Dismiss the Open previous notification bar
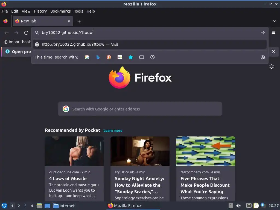Viewport: 280px width, 210px height. [x=273, y=52]
